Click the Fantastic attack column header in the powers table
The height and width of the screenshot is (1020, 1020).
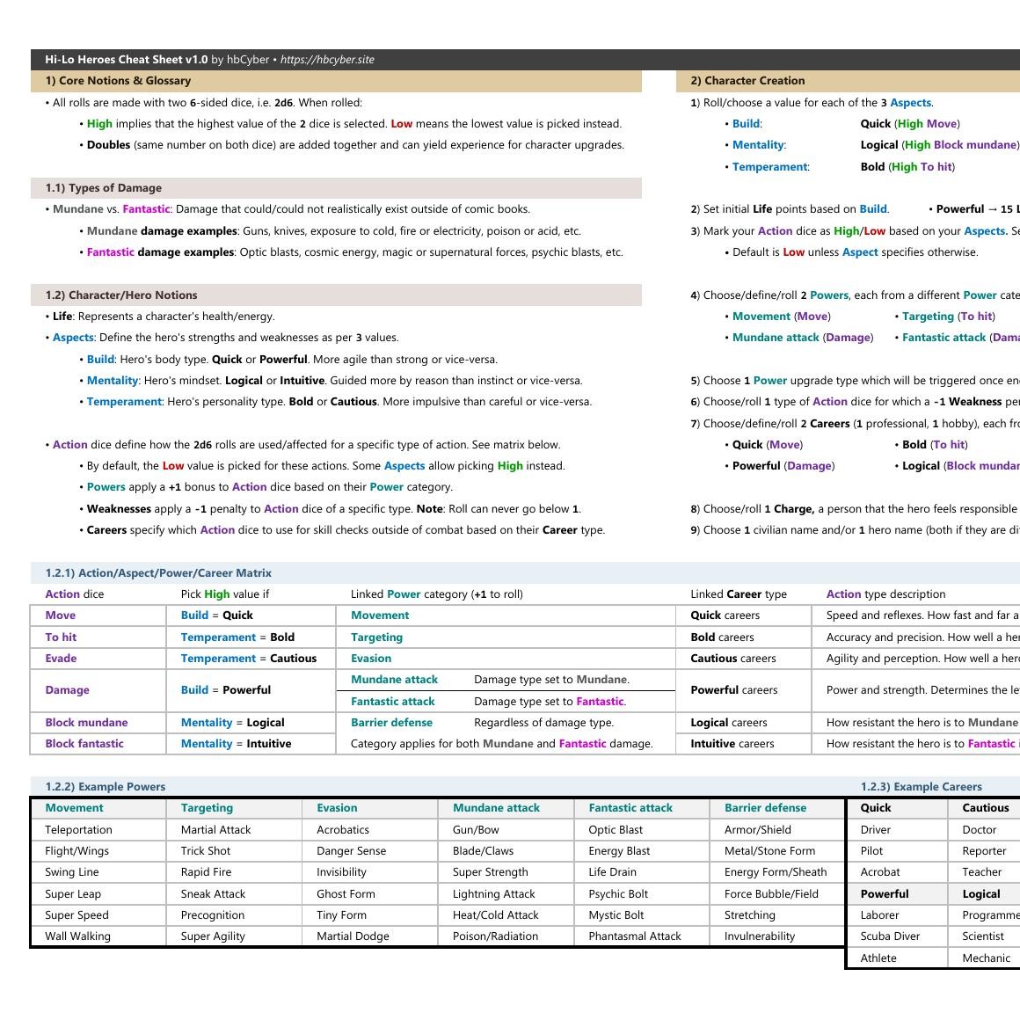pyautogui.click(x=630, y=808)
